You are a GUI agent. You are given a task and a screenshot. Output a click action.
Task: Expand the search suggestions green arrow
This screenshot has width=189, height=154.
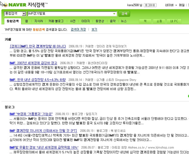[x=114, y=14]
